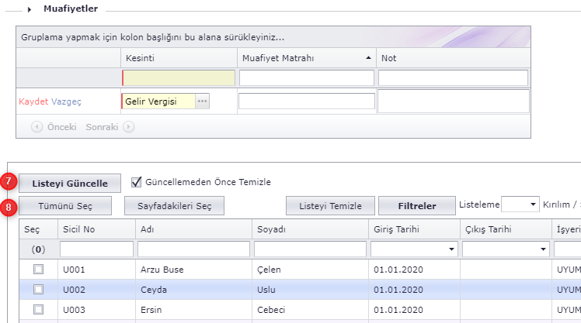Click the Soyadı column header

pos(270,229)
